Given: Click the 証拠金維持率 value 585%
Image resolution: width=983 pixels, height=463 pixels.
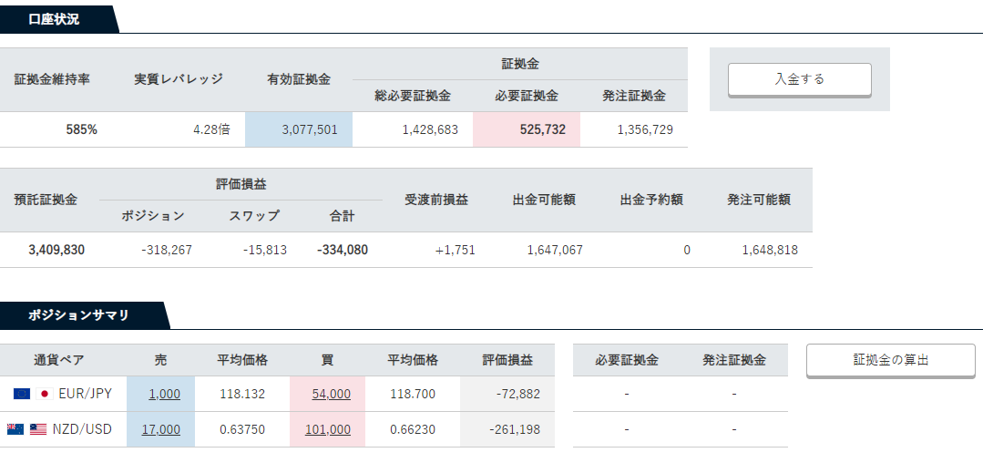Looking at the screenshot, I should (81, 129).
